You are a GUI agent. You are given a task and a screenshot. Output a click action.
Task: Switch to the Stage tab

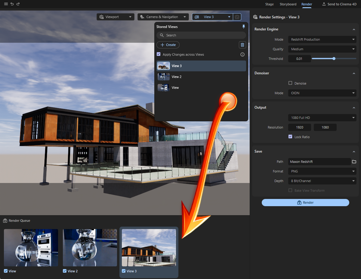(x=269, y=4)
